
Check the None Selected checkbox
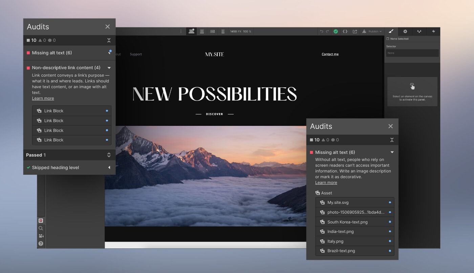[x=388, y=38]
